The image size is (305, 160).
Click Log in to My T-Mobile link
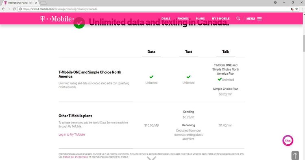pos(72,134)
